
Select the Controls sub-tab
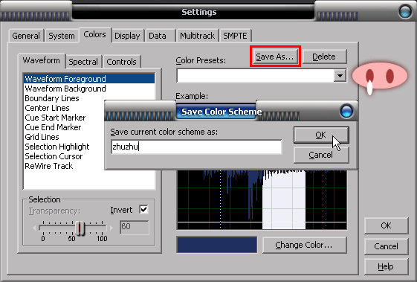tap(122, 62)
